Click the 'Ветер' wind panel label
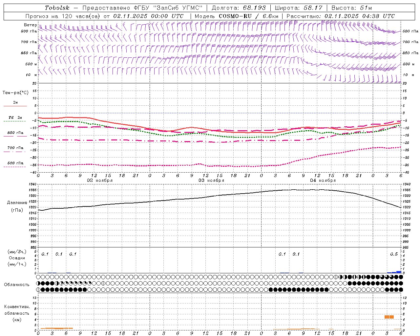Screen dimensions: 420x336 pyautogui.click(x=30, y=25)
